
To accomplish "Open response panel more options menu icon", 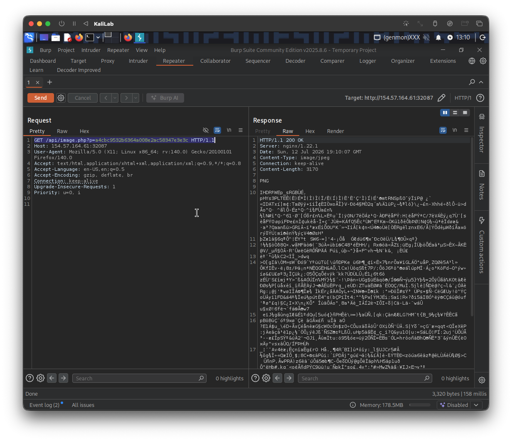I will pos(466,131).
